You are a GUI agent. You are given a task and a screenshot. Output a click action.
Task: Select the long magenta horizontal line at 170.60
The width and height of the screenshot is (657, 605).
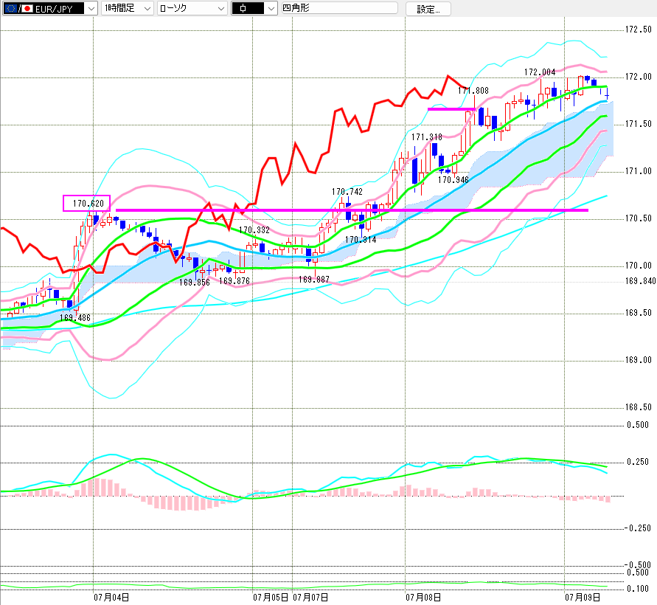[352, 210]
